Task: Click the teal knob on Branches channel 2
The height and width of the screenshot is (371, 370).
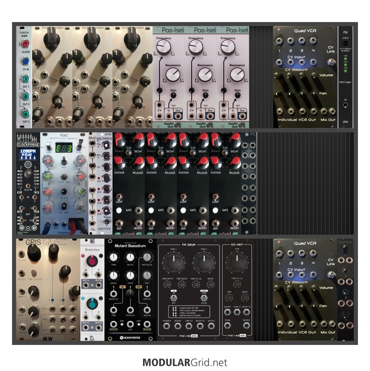Action: (92, 304)
